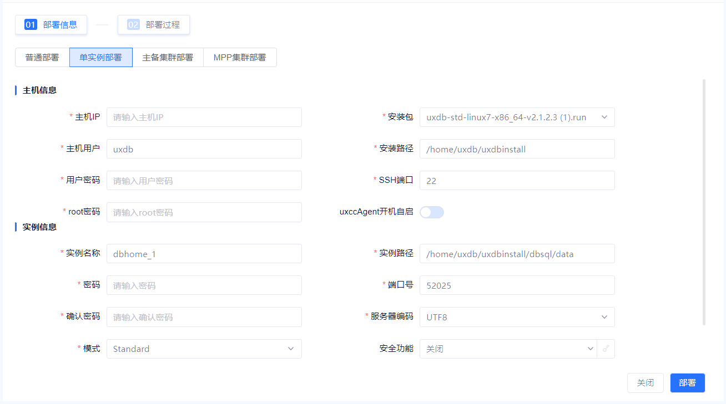The width and height of the screenshot is (726, 404).
Task: Focus the 用户密码 input field
Action: click(x=204, y=181)
